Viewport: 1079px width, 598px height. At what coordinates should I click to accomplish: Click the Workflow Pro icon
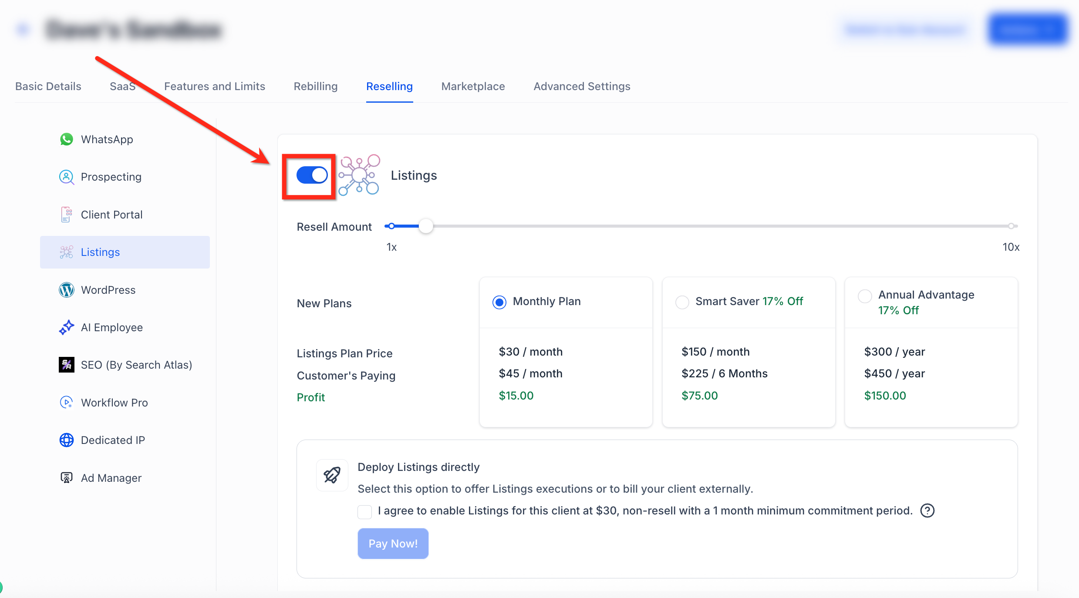[x=66, y=402]
